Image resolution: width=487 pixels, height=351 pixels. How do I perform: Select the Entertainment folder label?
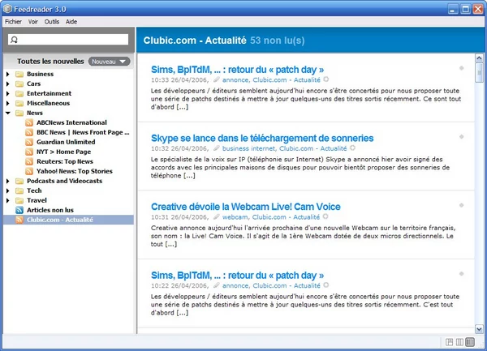(x=49, y=93)
